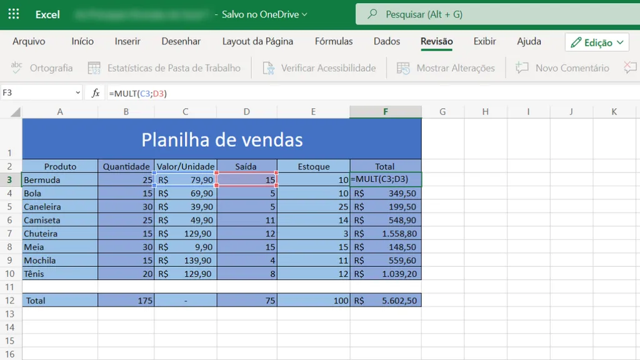Expand the Name Box dropdown
This screenshot has height=360, width=640.
76,92
